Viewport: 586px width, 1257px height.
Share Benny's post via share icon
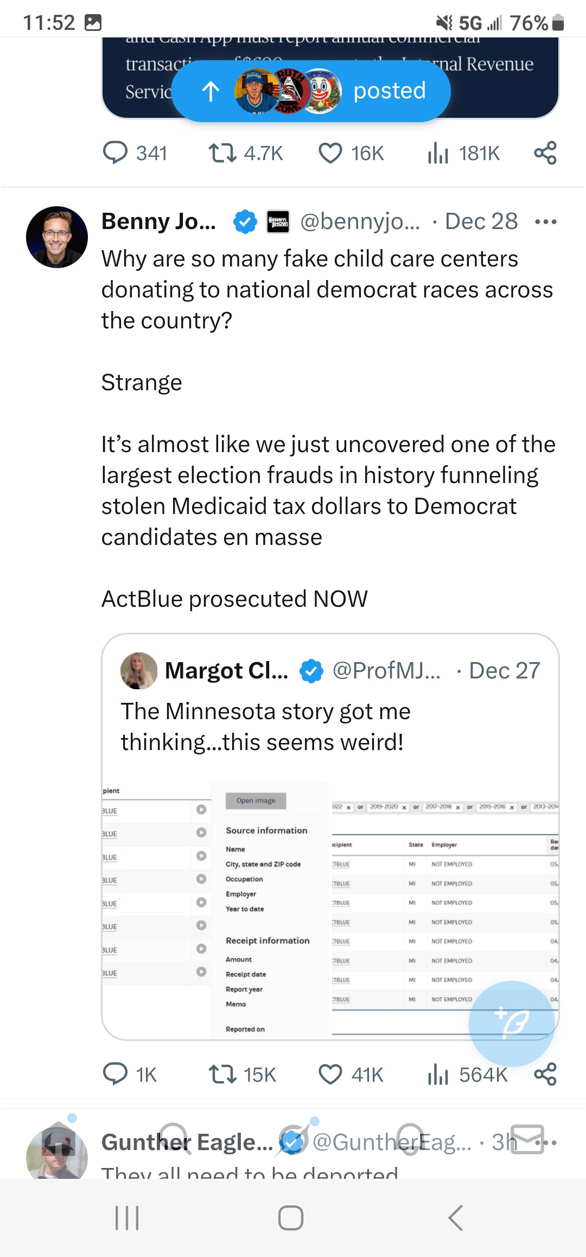pyautogui.click(x=545, y=1074)
